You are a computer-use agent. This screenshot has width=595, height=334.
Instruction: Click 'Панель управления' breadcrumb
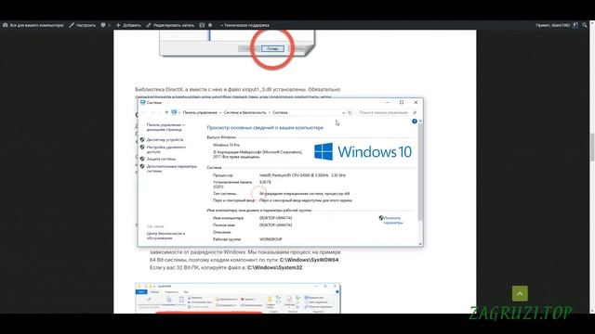pyautogui.click(x=200, y=112)
